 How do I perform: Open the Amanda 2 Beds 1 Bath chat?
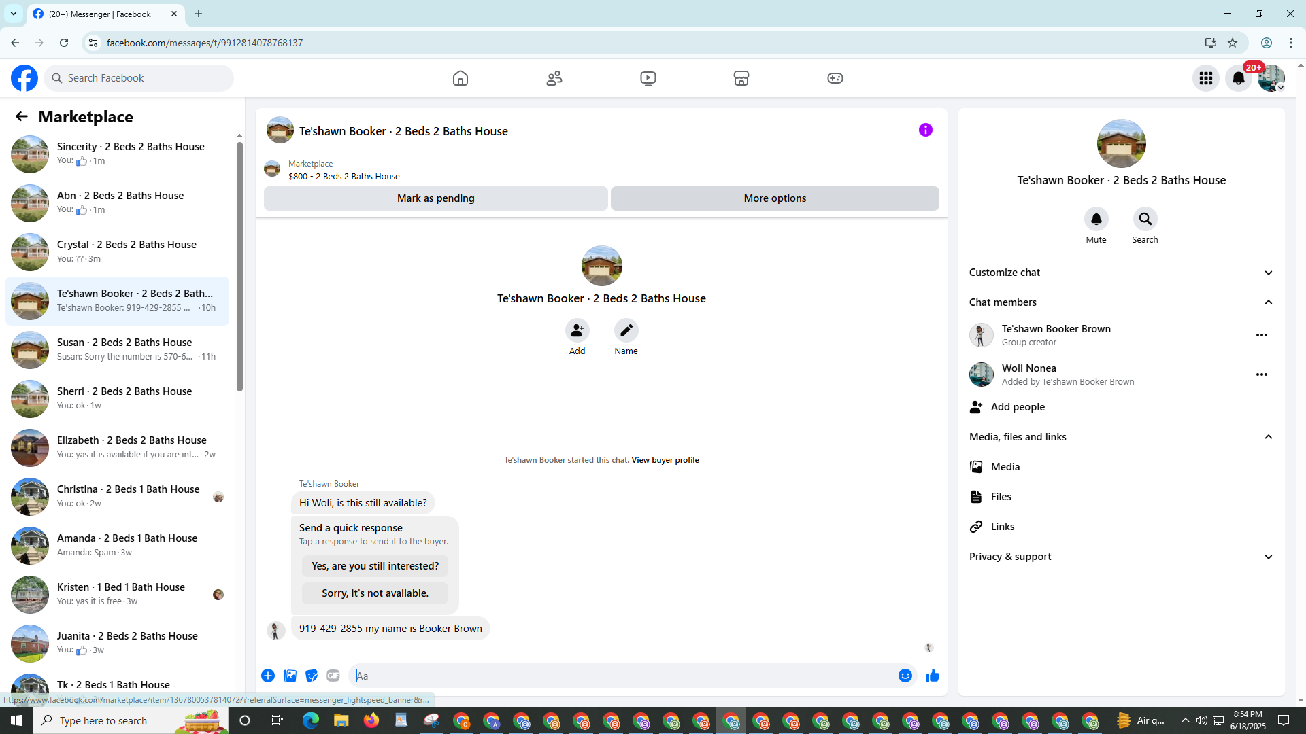(118, 545)
